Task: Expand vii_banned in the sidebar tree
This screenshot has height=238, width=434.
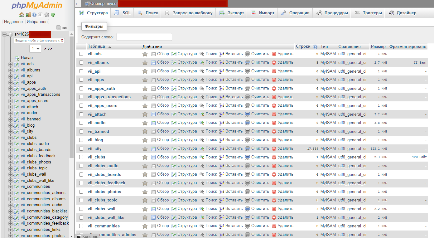Action: [x=11, y=119]
